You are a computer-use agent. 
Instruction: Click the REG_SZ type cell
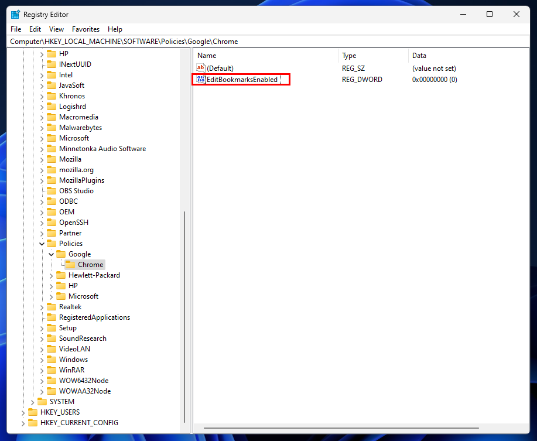pyautogui.click(x=353, y=68)
